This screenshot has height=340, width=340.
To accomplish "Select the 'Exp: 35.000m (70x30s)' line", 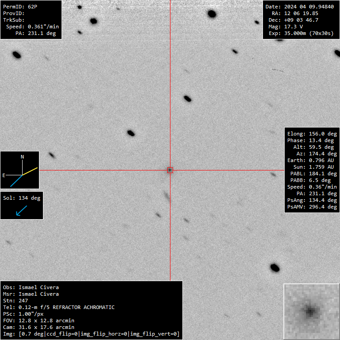I will click(301, 33).
